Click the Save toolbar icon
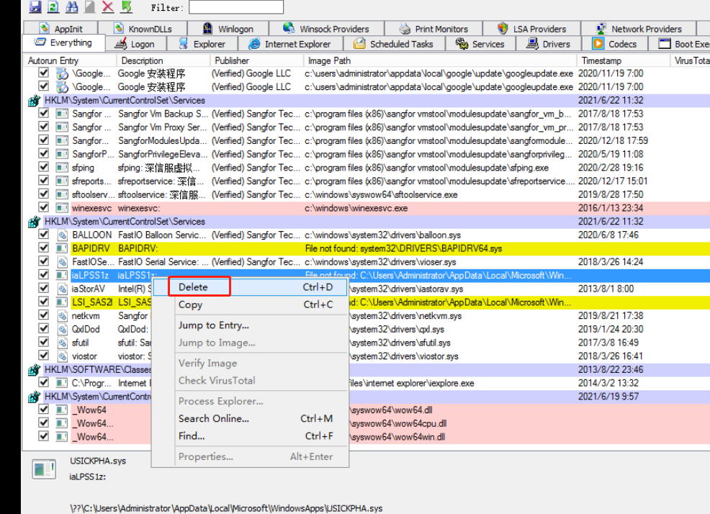710x514 pixels. (35, 7)
